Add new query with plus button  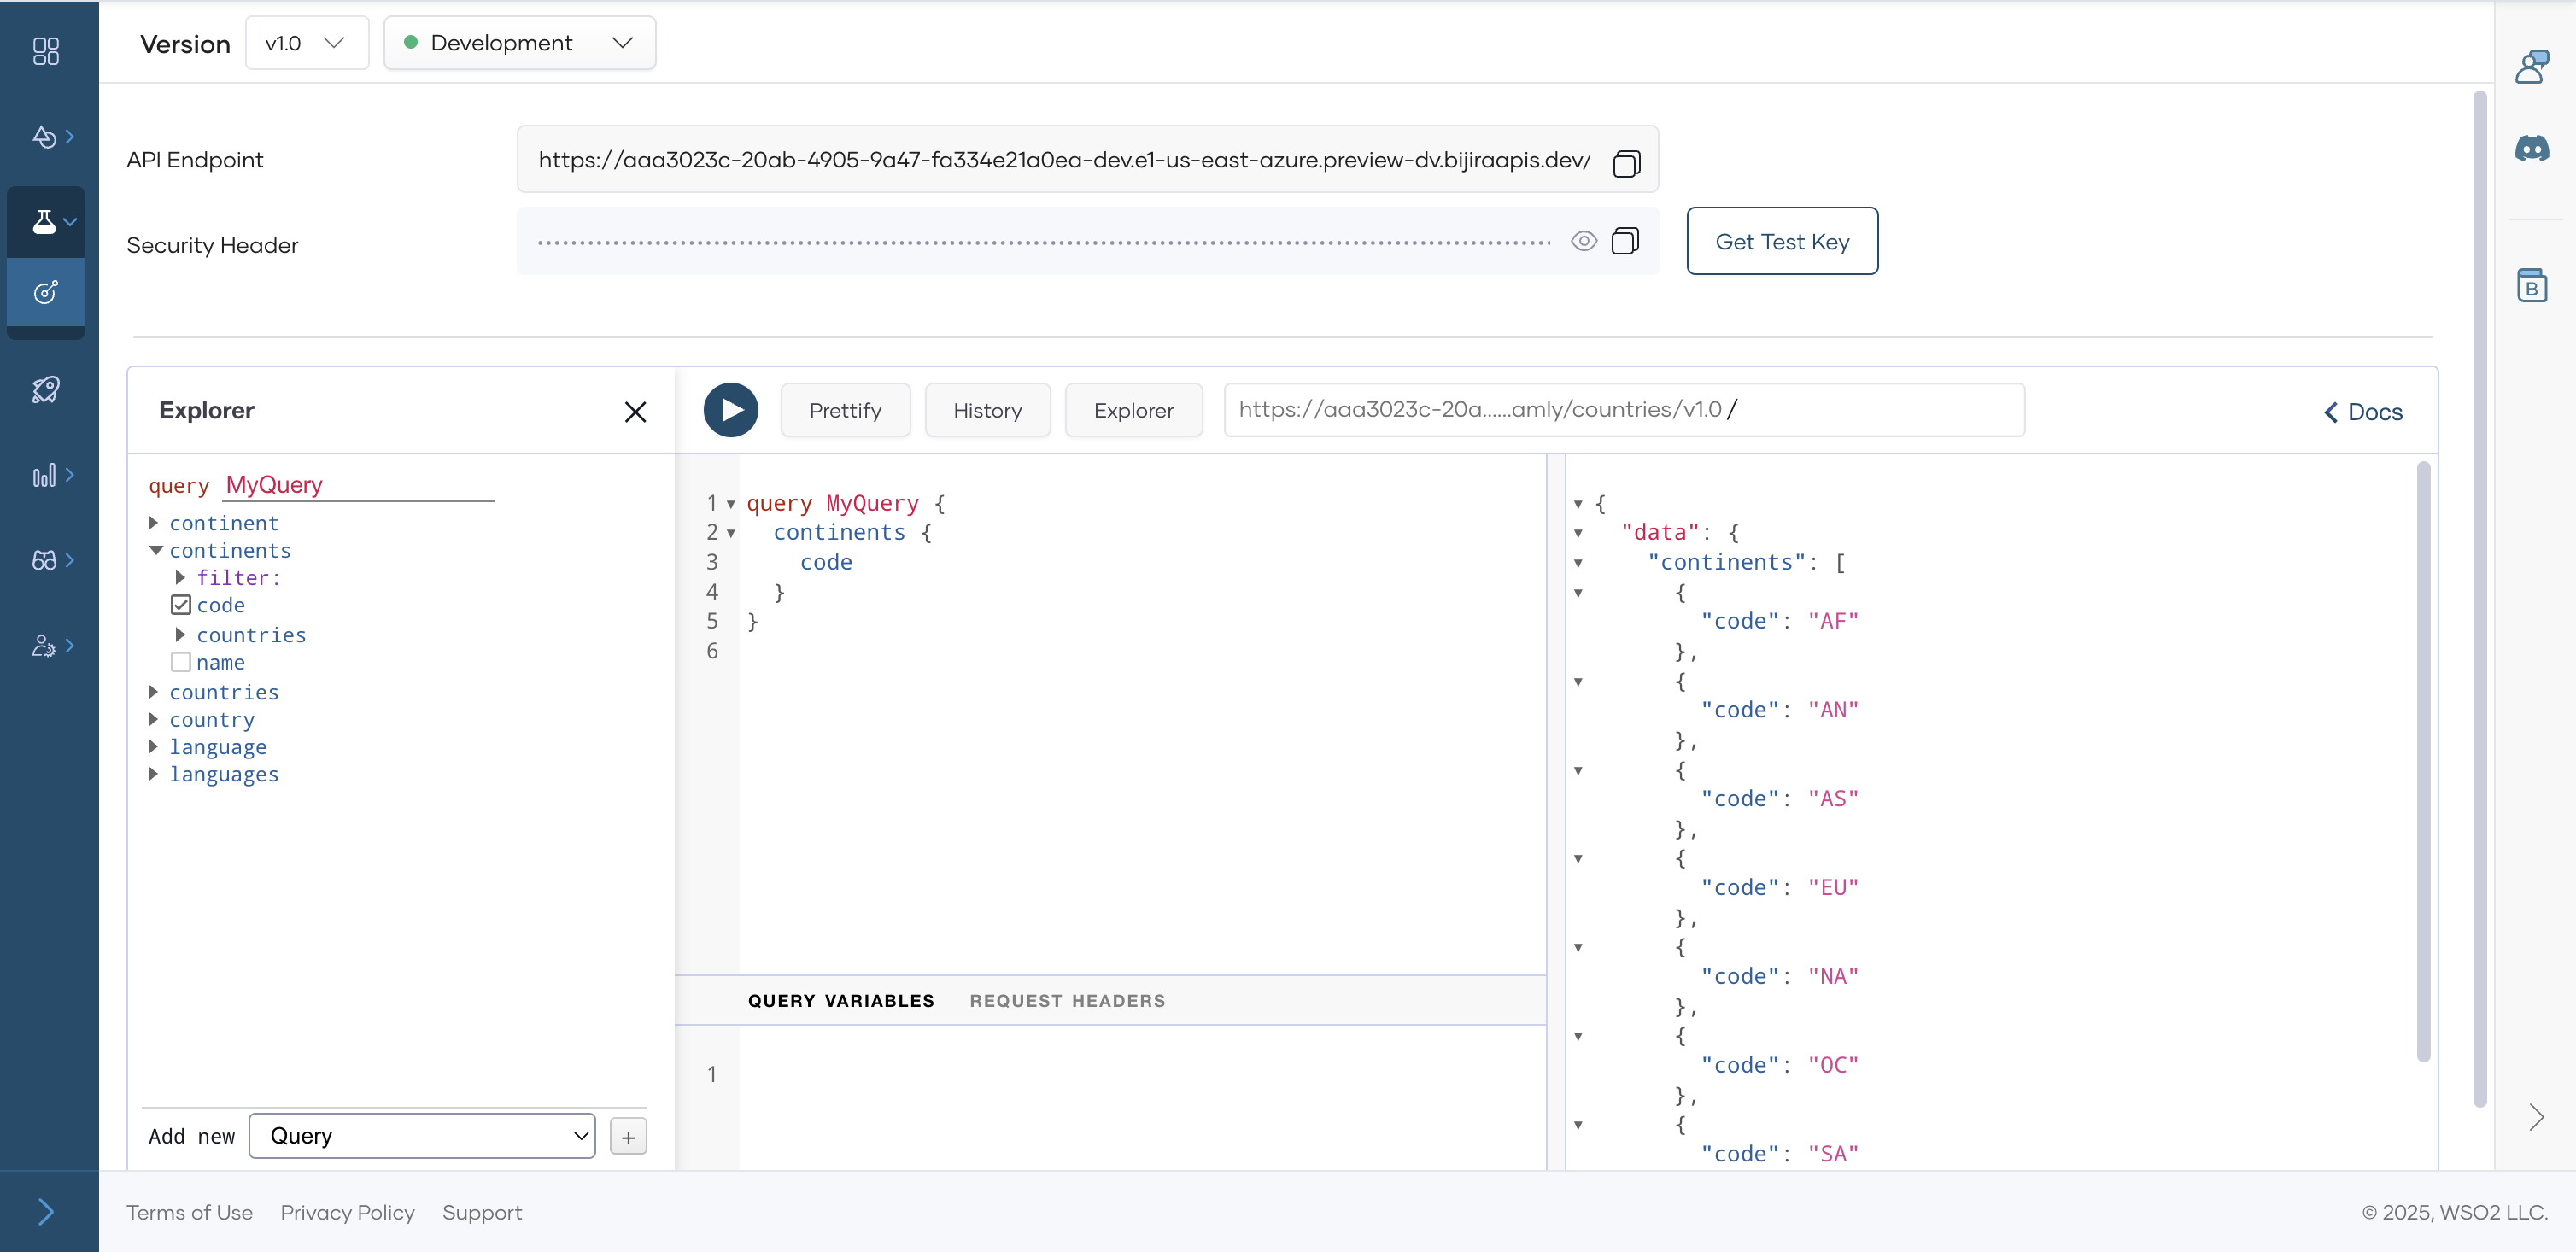628,1137
